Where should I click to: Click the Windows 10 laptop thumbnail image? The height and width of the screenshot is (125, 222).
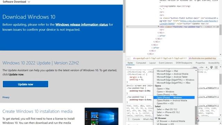pyautogui.click(x=102, y=116)
